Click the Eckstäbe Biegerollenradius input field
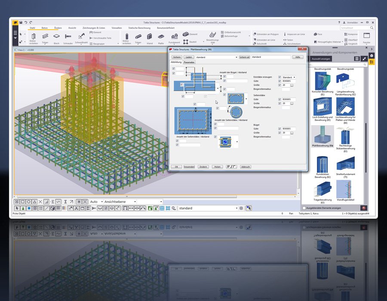 286,89
